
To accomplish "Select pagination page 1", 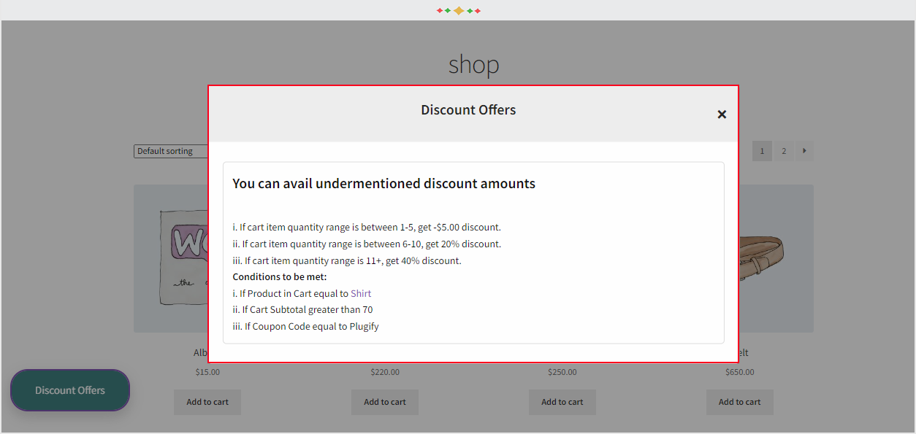I will coord(762,150).
